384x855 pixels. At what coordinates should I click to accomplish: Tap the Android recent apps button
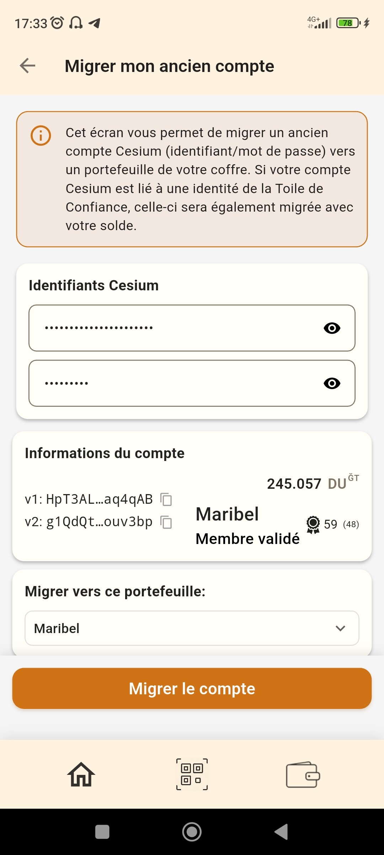[x=102, y=832]
